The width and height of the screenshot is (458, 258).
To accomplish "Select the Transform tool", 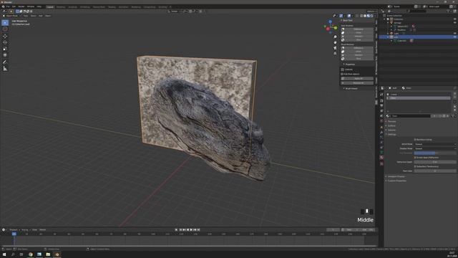I will pyautogui.click(x=5, y=54).
